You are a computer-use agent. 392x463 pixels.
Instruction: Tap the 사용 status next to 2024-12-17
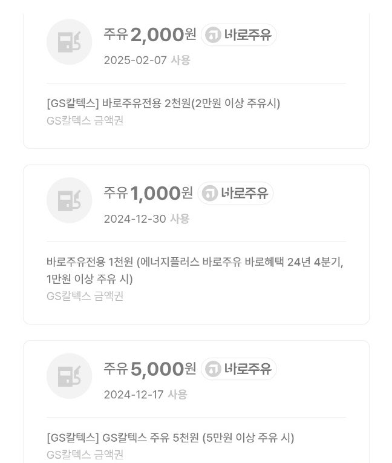click(x=177, y=395)
